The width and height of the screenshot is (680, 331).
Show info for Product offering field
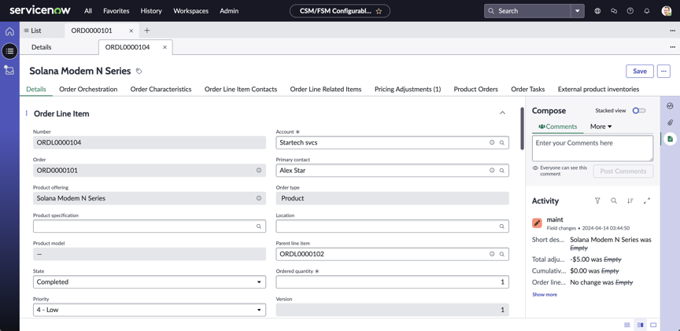pos(259,198)
